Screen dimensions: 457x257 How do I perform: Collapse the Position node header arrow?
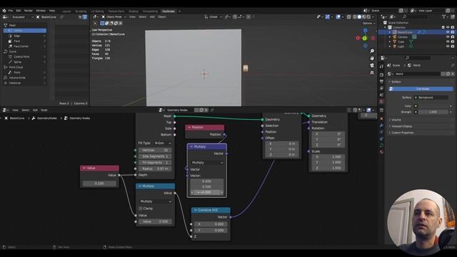pos(189,127)
